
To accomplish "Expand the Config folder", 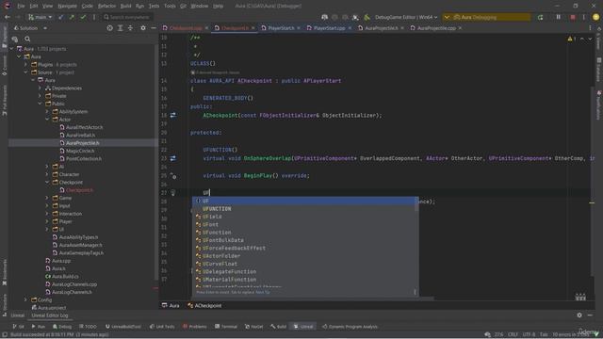I will coord(25,299).
